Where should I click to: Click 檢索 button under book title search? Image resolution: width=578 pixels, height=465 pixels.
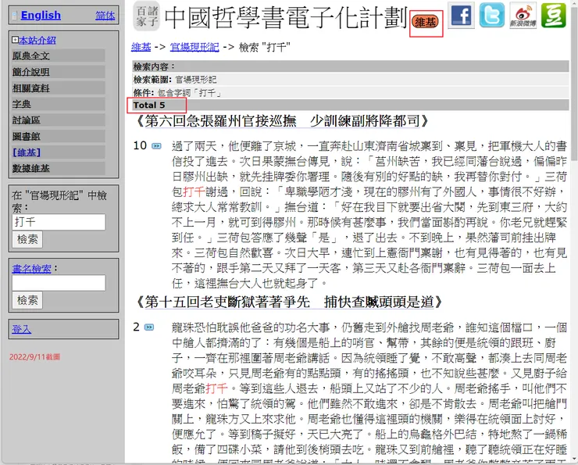point(27,300)
